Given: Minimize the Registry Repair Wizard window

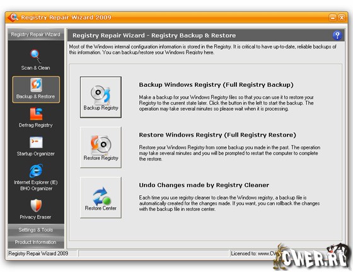Looking at the screenshot, I should pyautogui.click(x=333, y=17).
